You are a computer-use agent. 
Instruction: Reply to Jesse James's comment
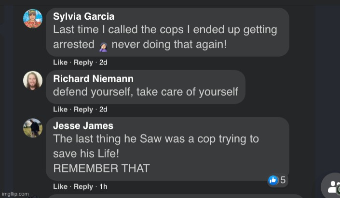tap(83, 186)
